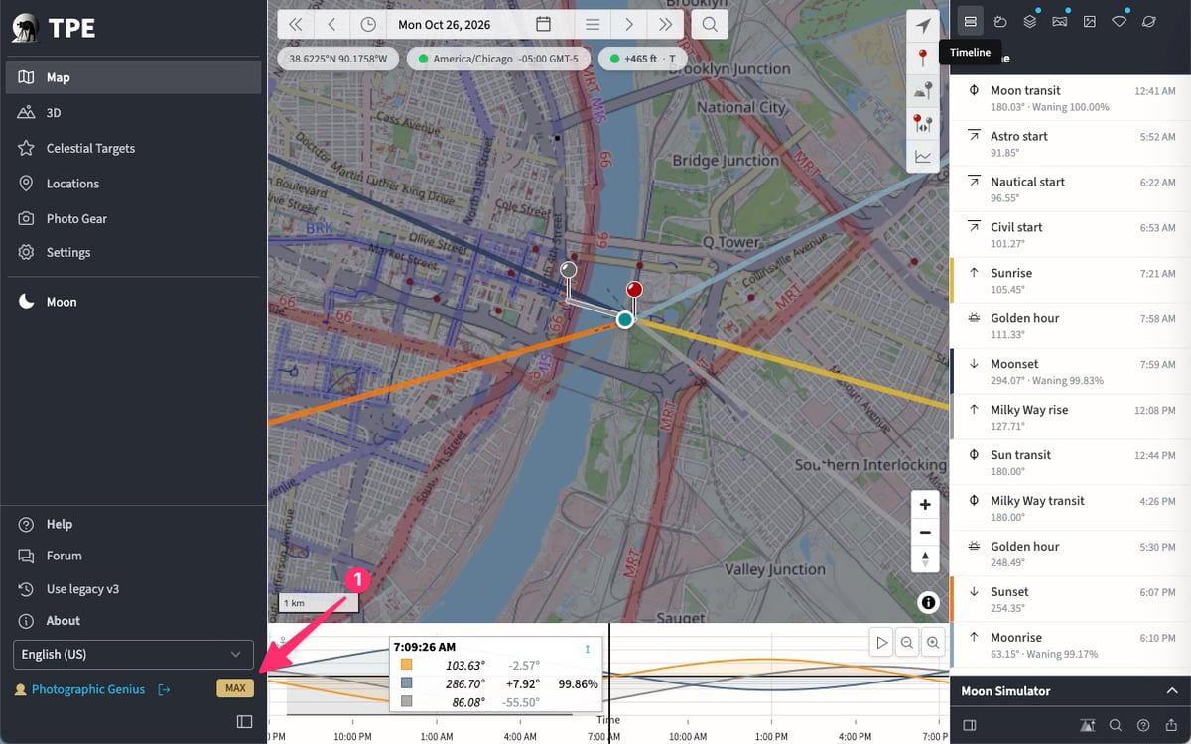Image resolution: width=1191 pixels, height=744 pixels.
Task: Open the calendar date picker icon
Action: point(543,24)
